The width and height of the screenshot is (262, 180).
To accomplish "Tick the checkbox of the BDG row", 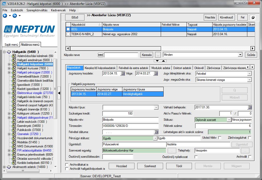I will [x=68, y=29].
